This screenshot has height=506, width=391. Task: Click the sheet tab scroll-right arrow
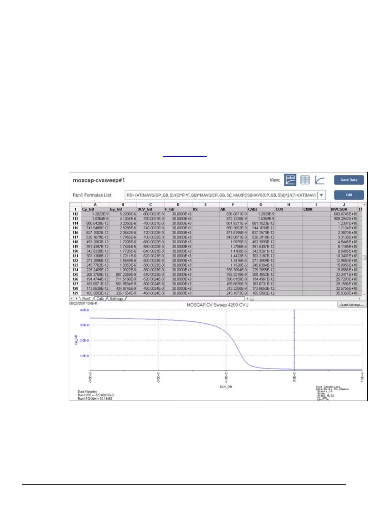pyautogui.click(x=76, y=299)
